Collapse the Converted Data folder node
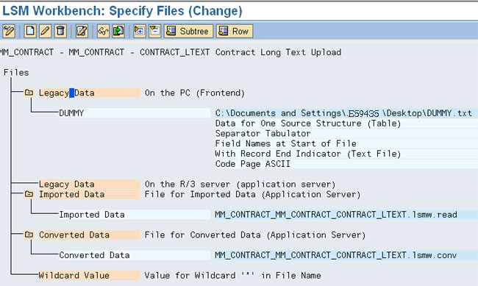 pos(29,235)
